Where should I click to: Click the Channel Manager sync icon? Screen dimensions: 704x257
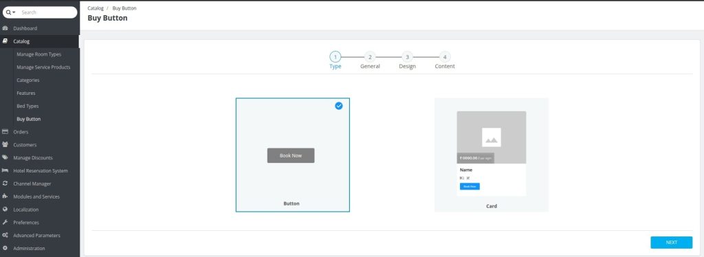5,183
